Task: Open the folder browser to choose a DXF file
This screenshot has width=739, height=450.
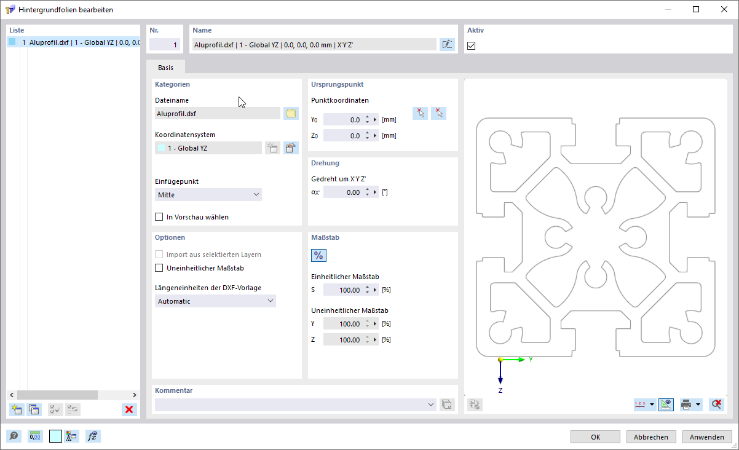Action: coord(291,113)
